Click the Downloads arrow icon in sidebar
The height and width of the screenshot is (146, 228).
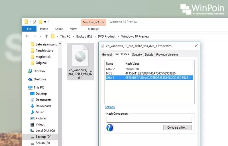click(32, 106)
